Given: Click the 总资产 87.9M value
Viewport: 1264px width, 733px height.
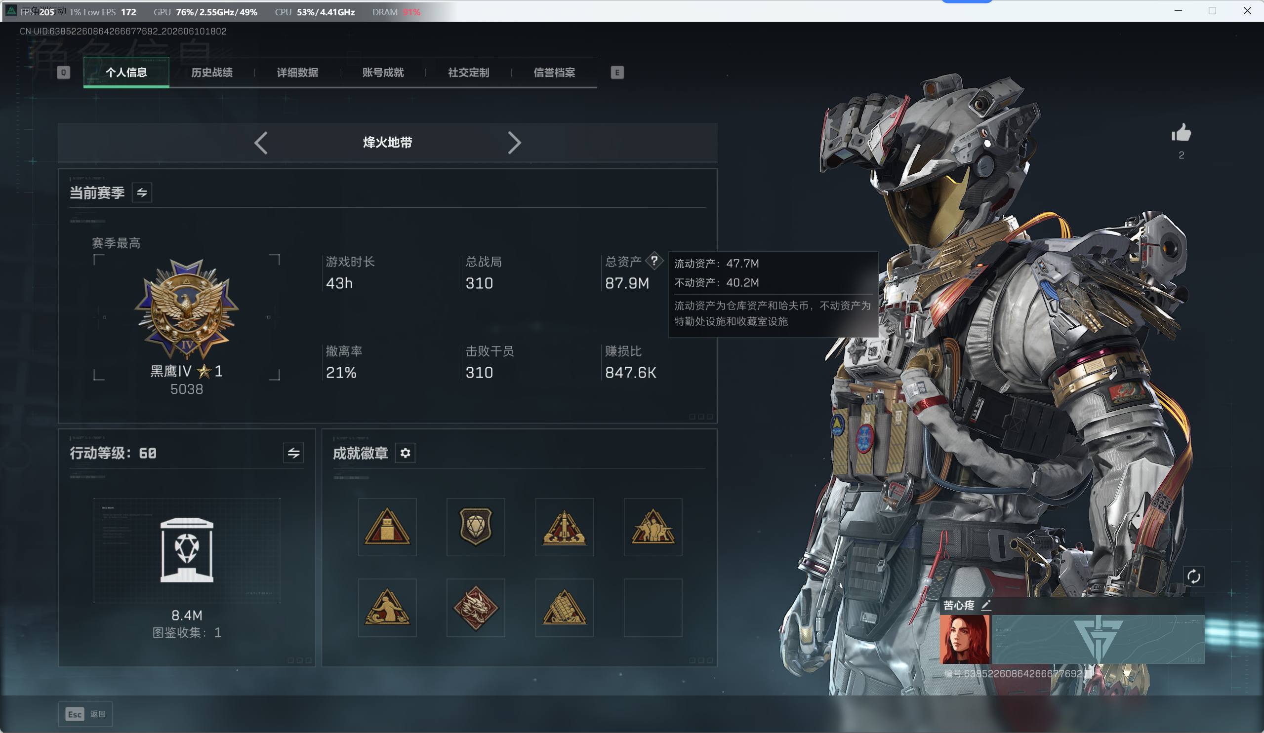Looking at the screenshot, I should pos(627,283).
